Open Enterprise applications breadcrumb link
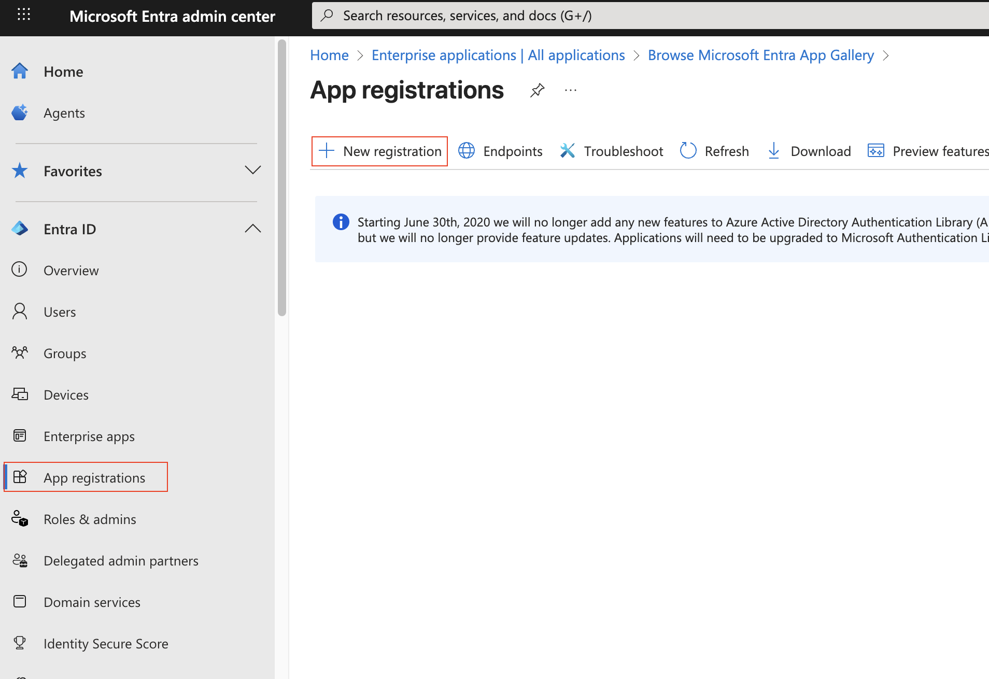 pos(498,55)
